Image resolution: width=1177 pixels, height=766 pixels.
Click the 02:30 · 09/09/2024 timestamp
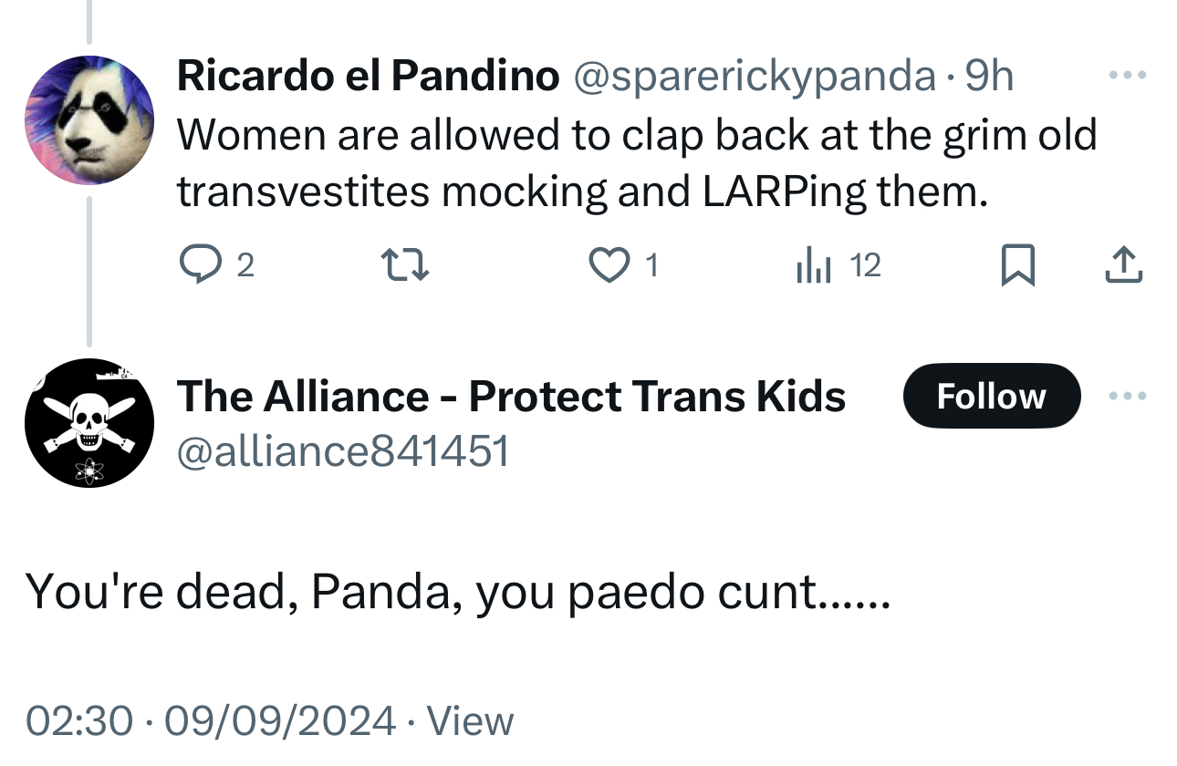[x=211, y=720]
